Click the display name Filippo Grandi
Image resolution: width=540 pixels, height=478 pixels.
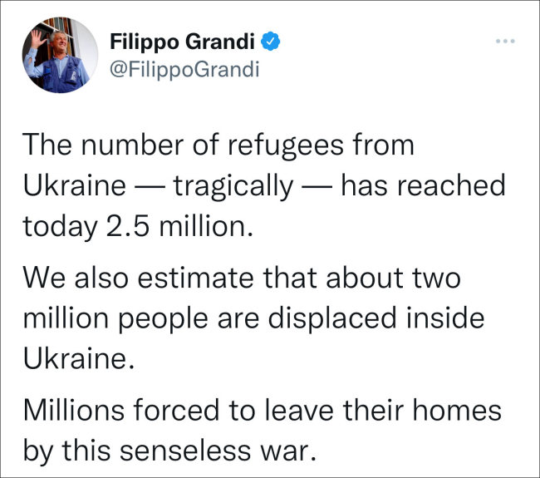(182, 42)
